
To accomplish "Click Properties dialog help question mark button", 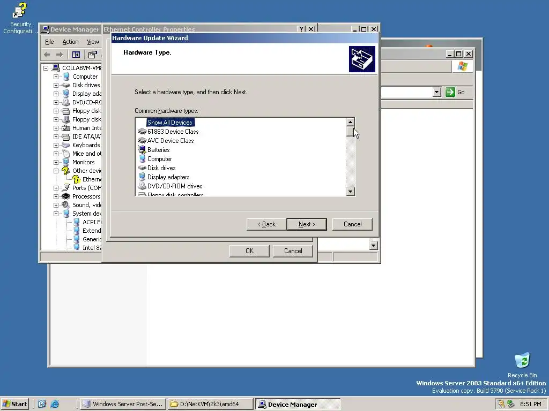I will click(301, 29).
